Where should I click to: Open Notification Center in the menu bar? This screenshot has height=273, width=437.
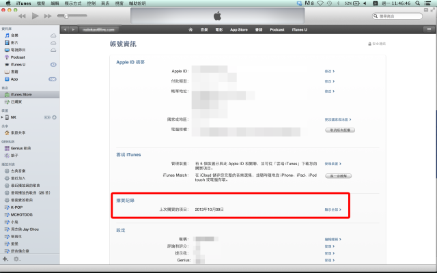tap(428, 3)
